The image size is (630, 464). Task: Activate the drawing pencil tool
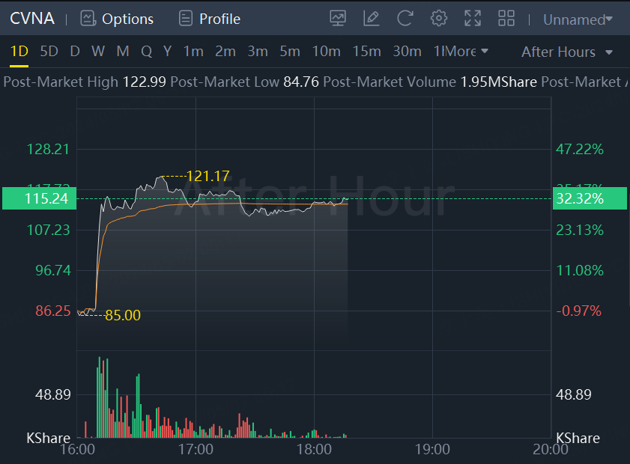371,19
